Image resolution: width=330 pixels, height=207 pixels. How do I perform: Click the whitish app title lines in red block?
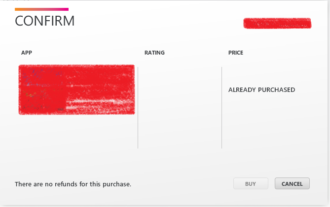point(94,103)
